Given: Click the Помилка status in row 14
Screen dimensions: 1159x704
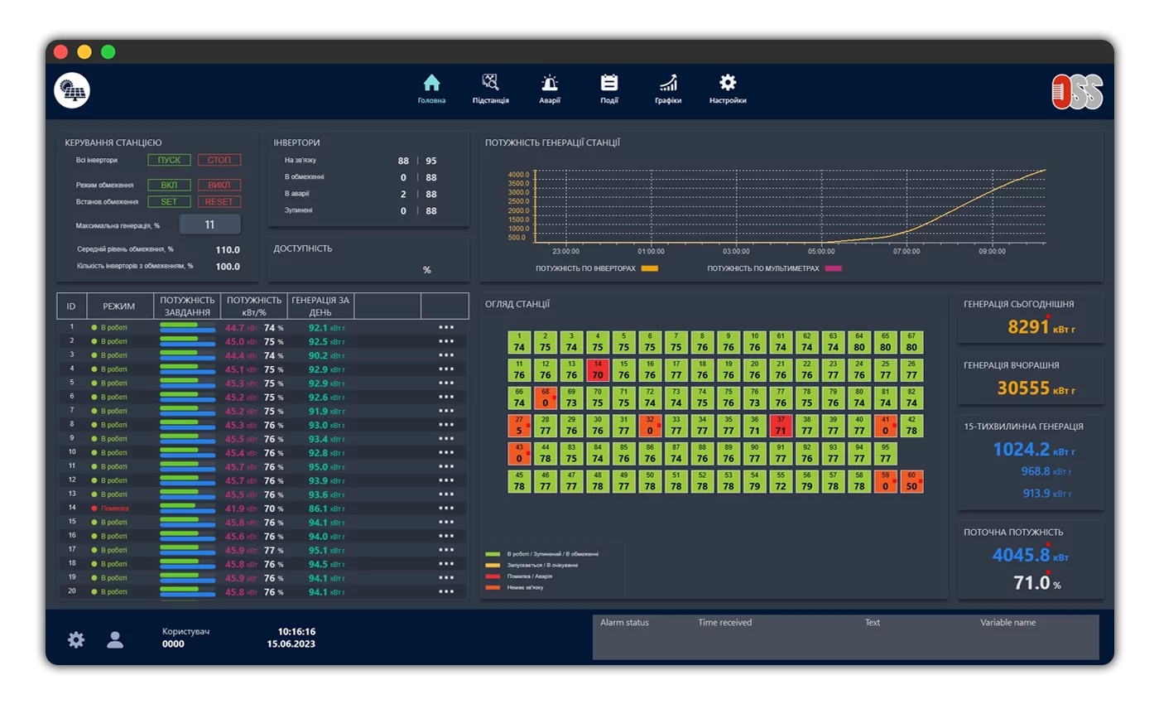Looking at the screenshot, I should [110, 508].
